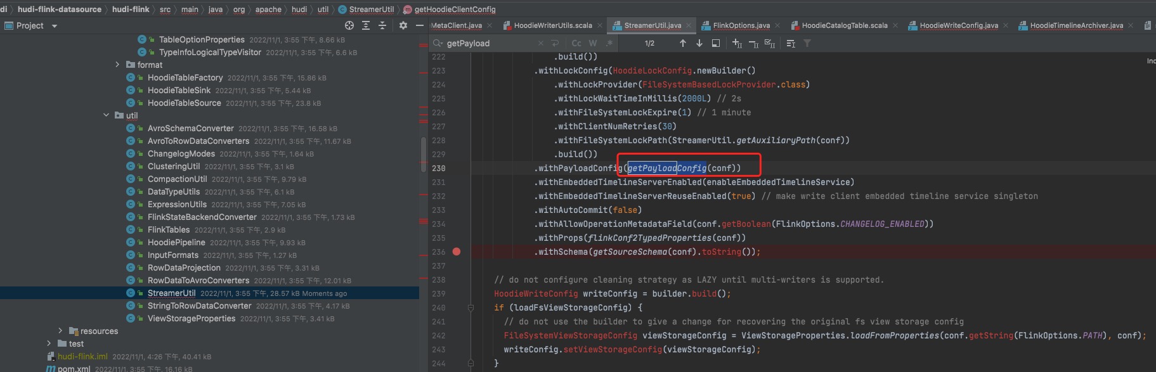Expand the test folder
1156x372 pixels.
coord(49,343)
